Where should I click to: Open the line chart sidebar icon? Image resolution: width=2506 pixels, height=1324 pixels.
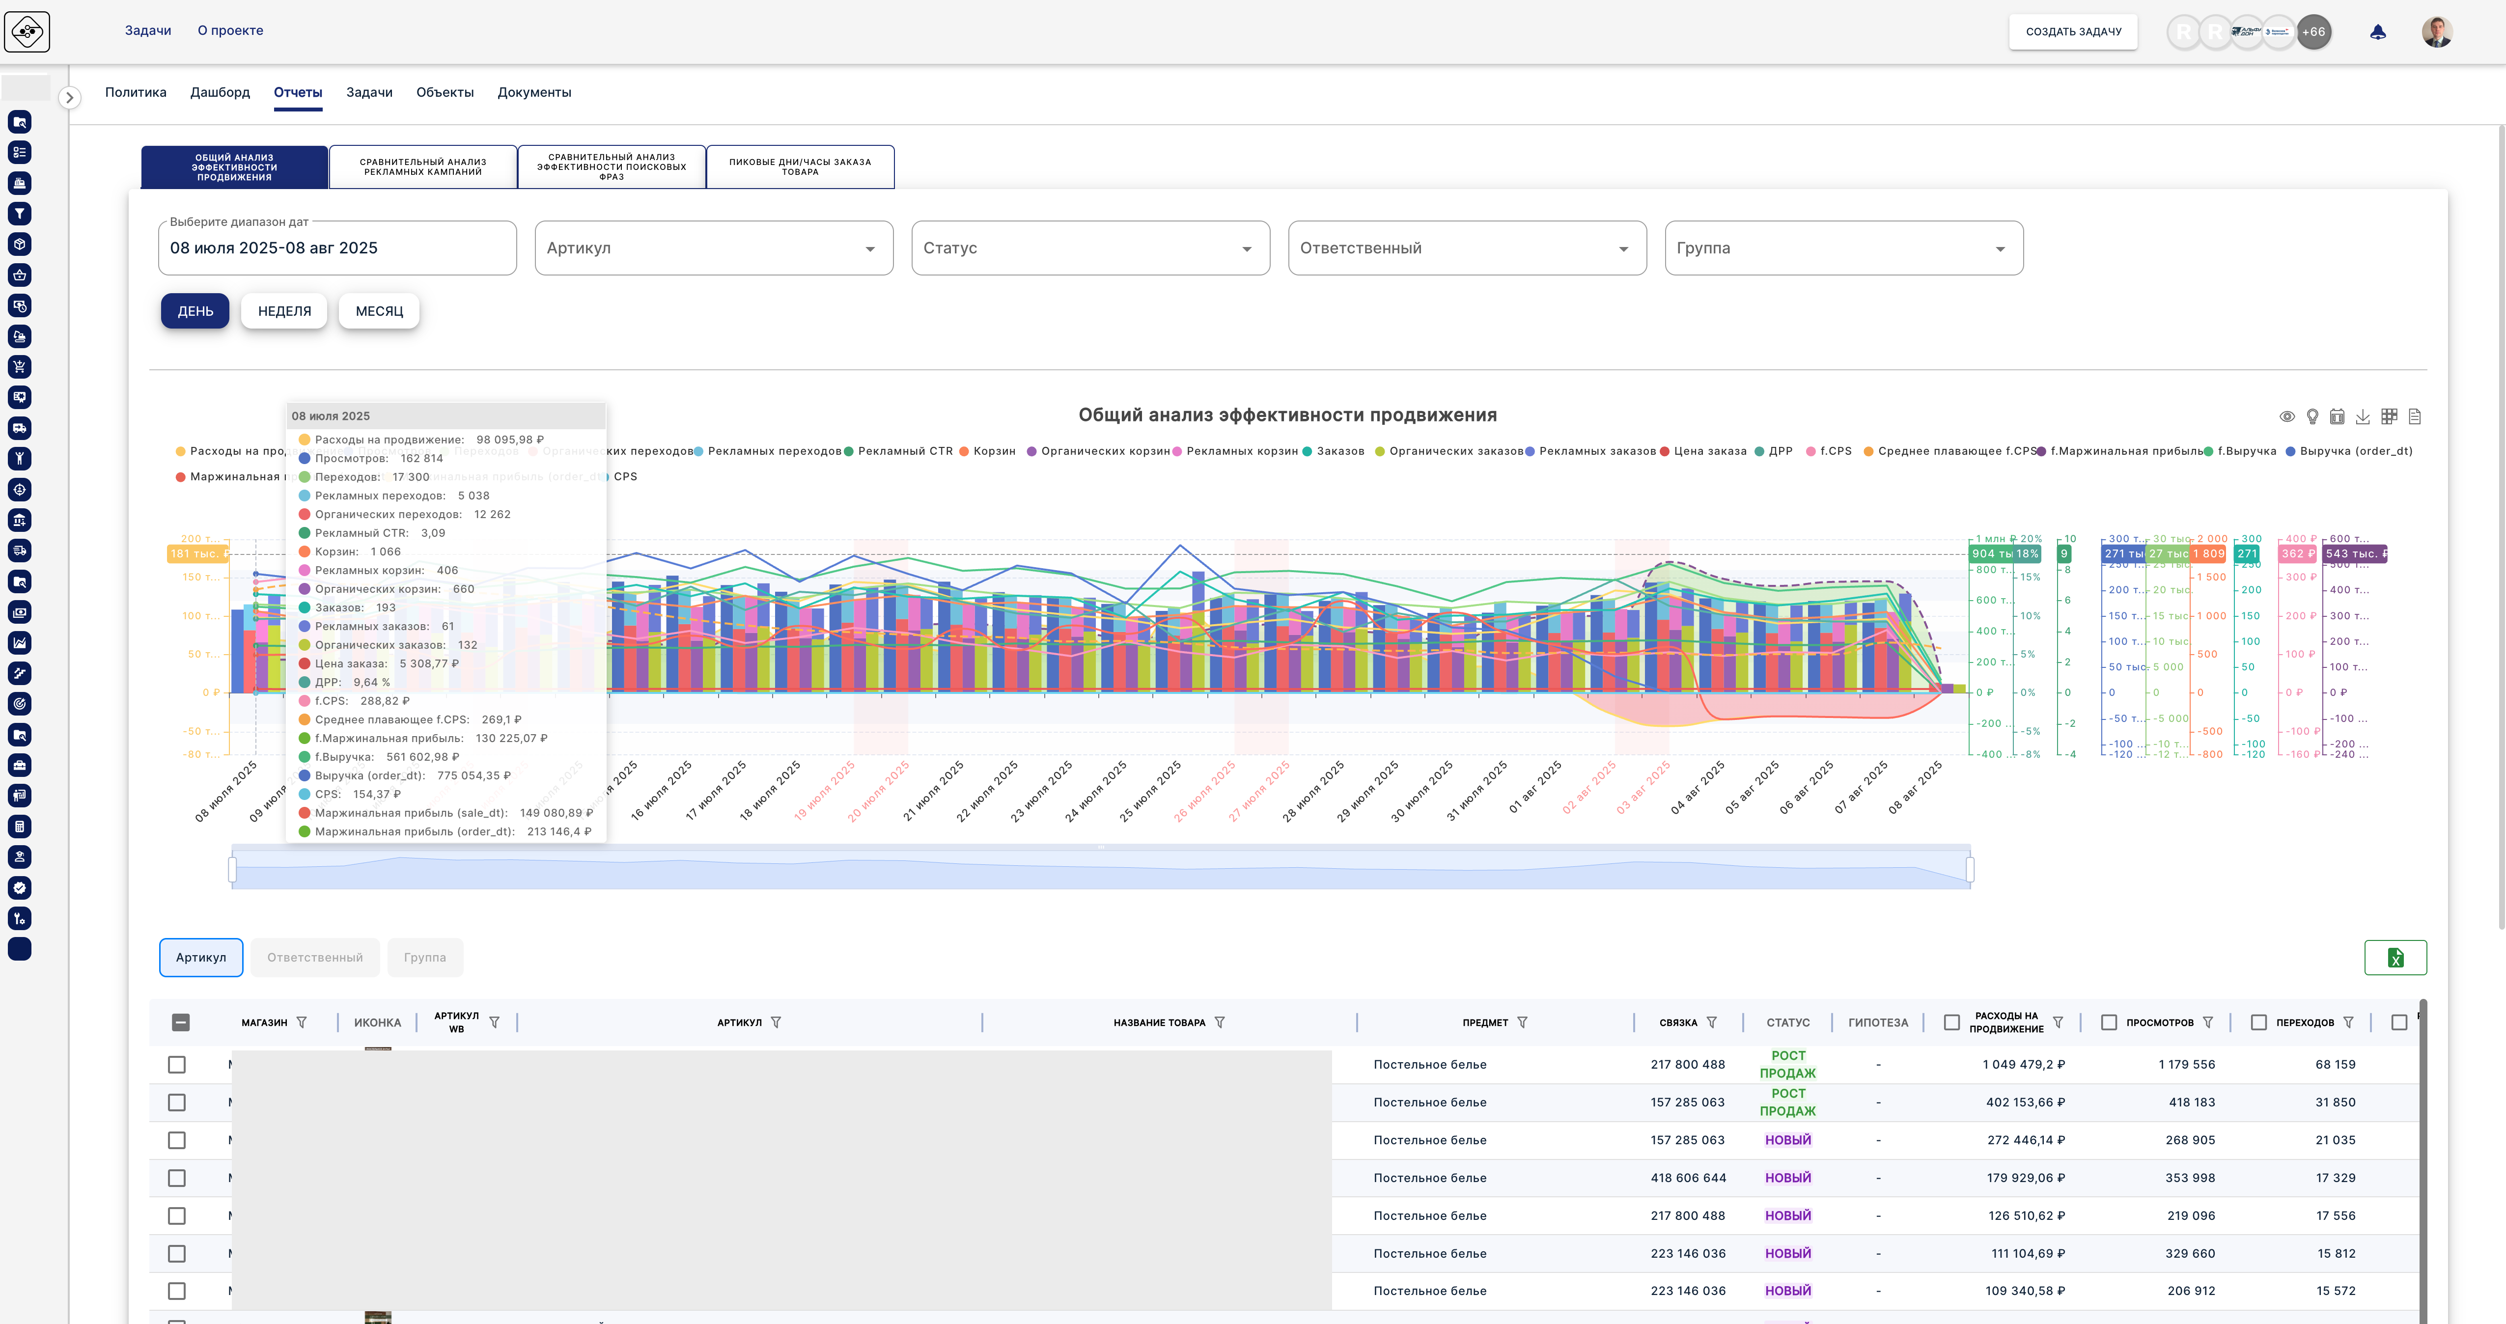pos(20,643)
